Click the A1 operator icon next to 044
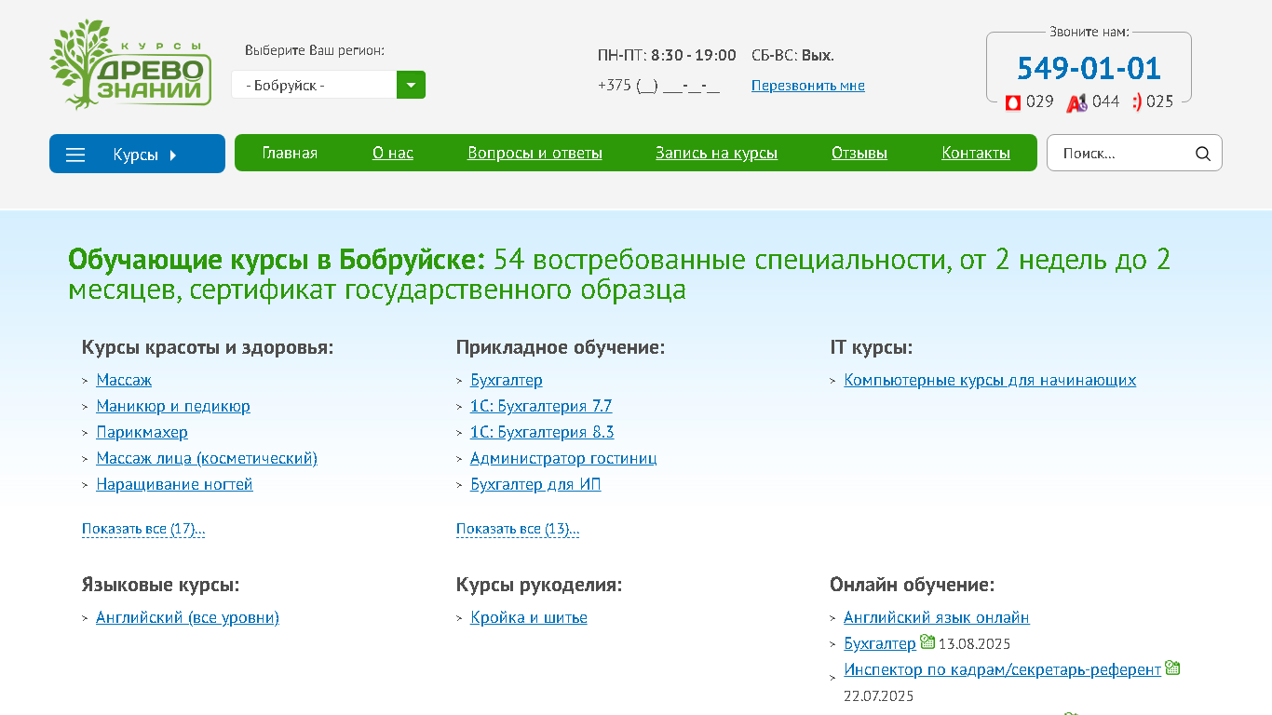This screenshot has width=1272, height=715. coord(1076,102)
